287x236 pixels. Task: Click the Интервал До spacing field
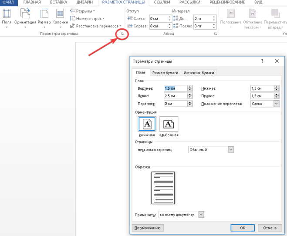click(x=203, y=18)
